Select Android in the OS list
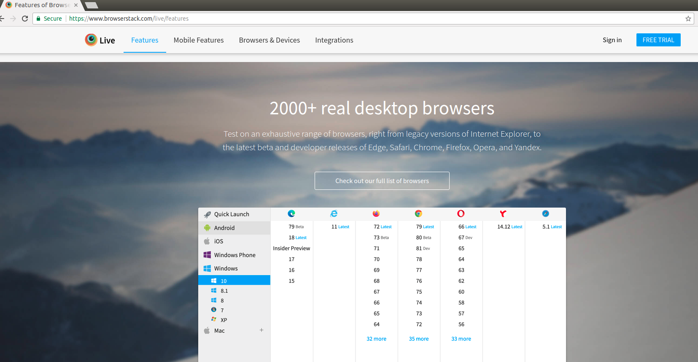Viewport: 698px width, 362px height. click(234, 228)
